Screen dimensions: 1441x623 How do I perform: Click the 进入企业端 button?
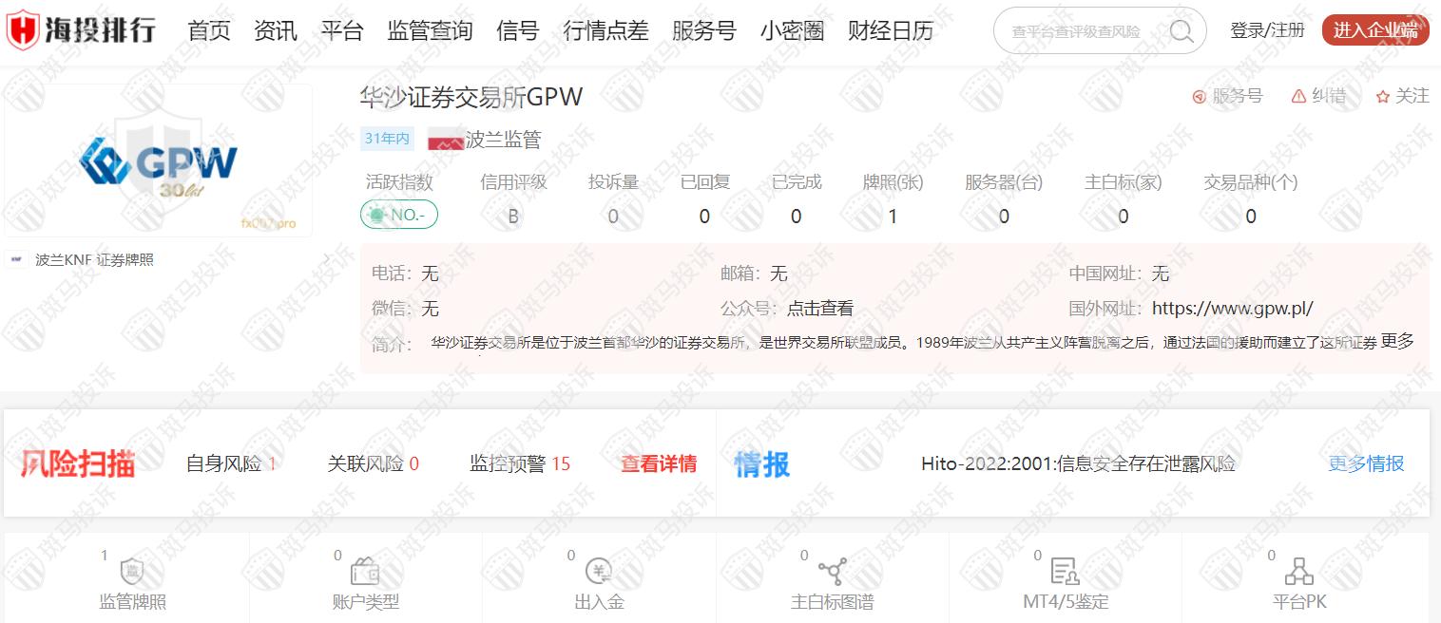click(1374, 30)
